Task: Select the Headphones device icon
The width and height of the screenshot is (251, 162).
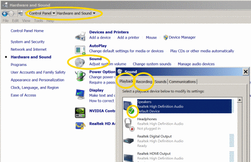Action: coord(129,124)
